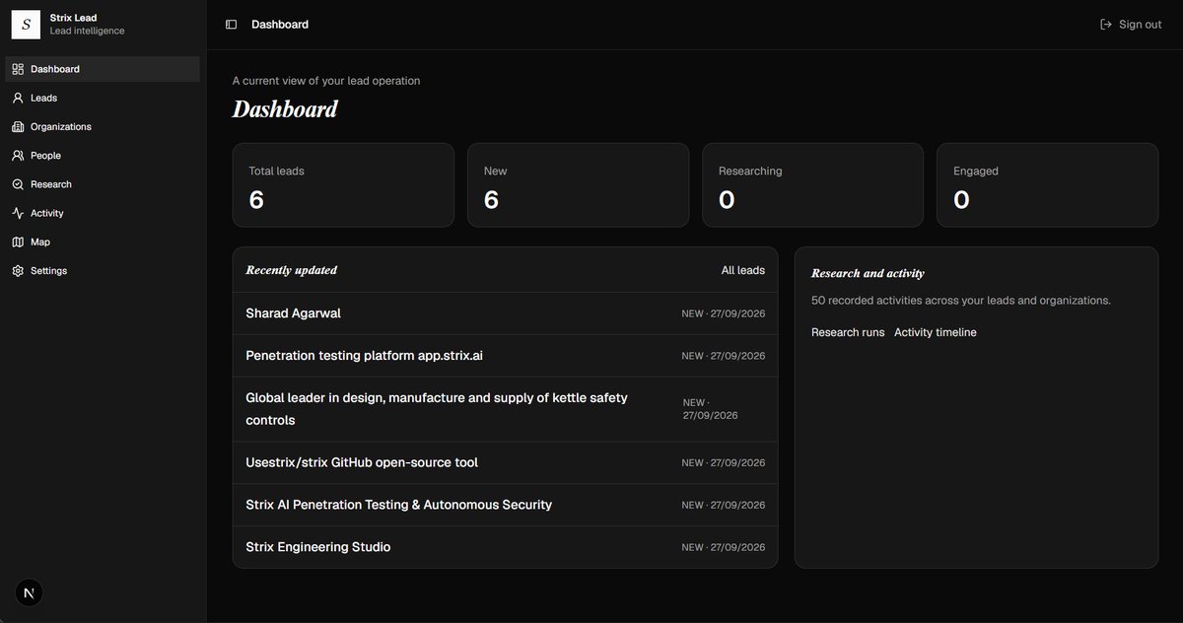Image resolution: width=1183 pixels, height=623 pixels.
Task: Click the Dashboard grid icon in sidebar
Action: [x=18, y=69]
